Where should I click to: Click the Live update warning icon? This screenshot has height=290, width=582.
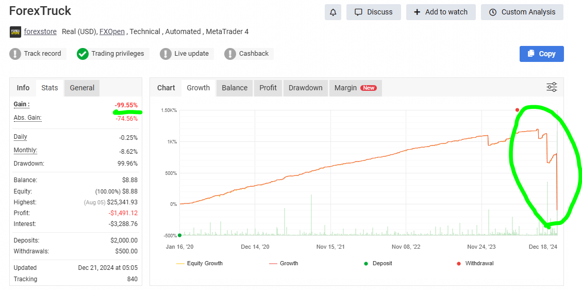click(x=165, y=54)
